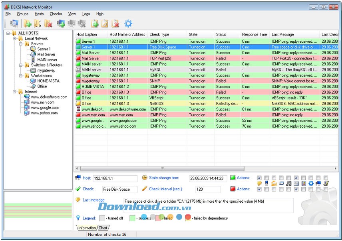Click the email action icon in Actions row
Screen dimensions: 342x241
(274, 183)
